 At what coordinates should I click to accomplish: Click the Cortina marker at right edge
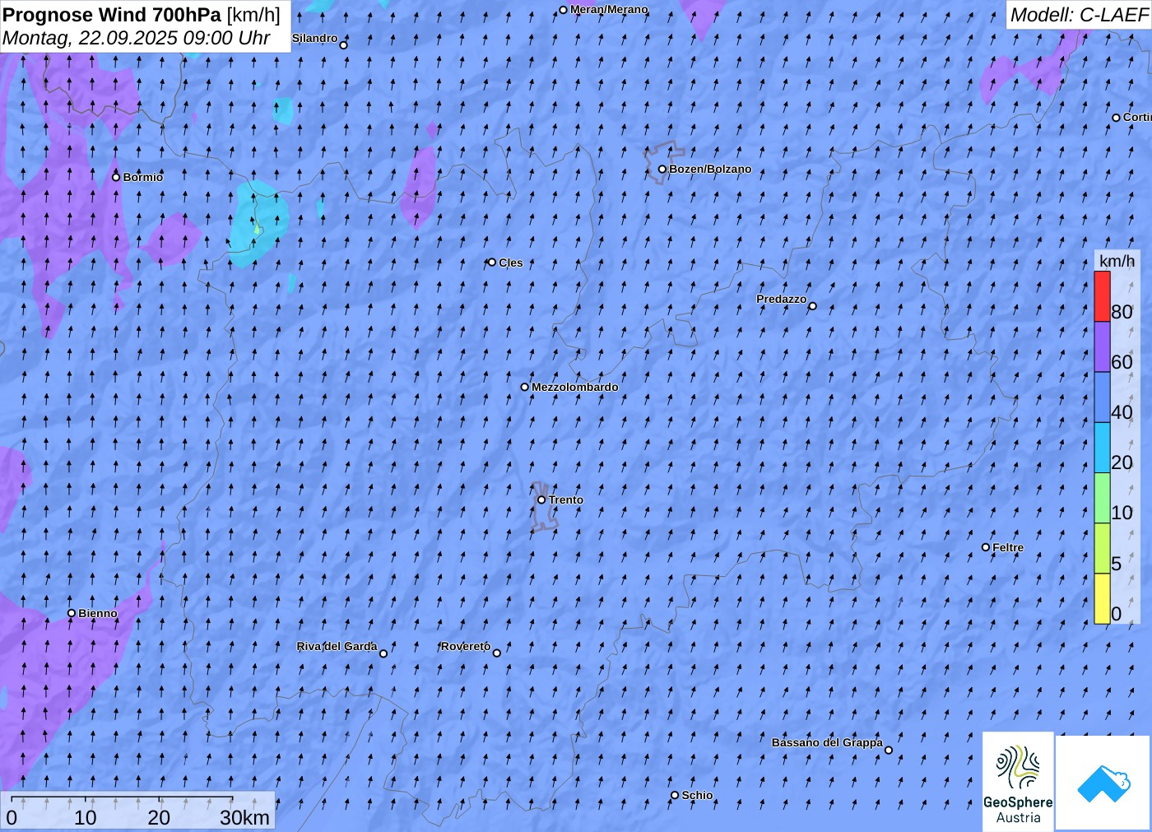coord(1117,118)
